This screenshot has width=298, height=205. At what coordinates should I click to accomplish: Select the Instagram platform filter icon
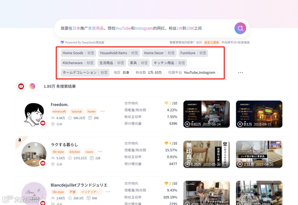(32, 86)
